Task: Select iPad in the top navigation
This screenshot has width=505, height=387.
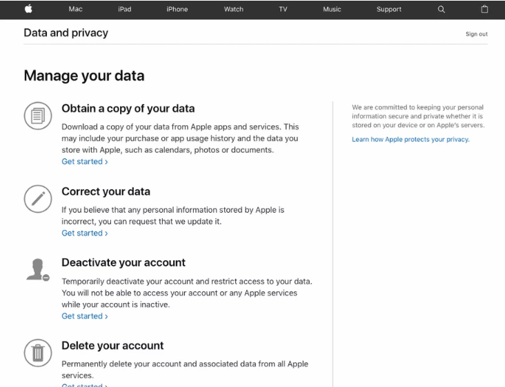Action: coord(123,10)
